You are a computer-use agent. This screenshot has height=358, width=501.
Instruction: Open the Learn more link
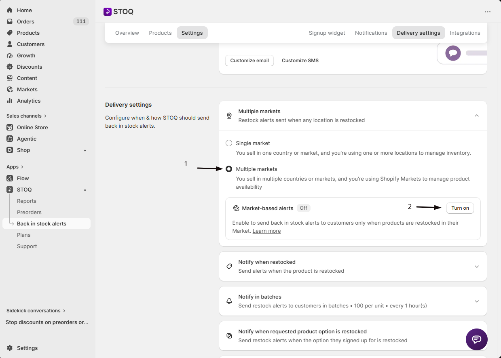coord(266,231)
